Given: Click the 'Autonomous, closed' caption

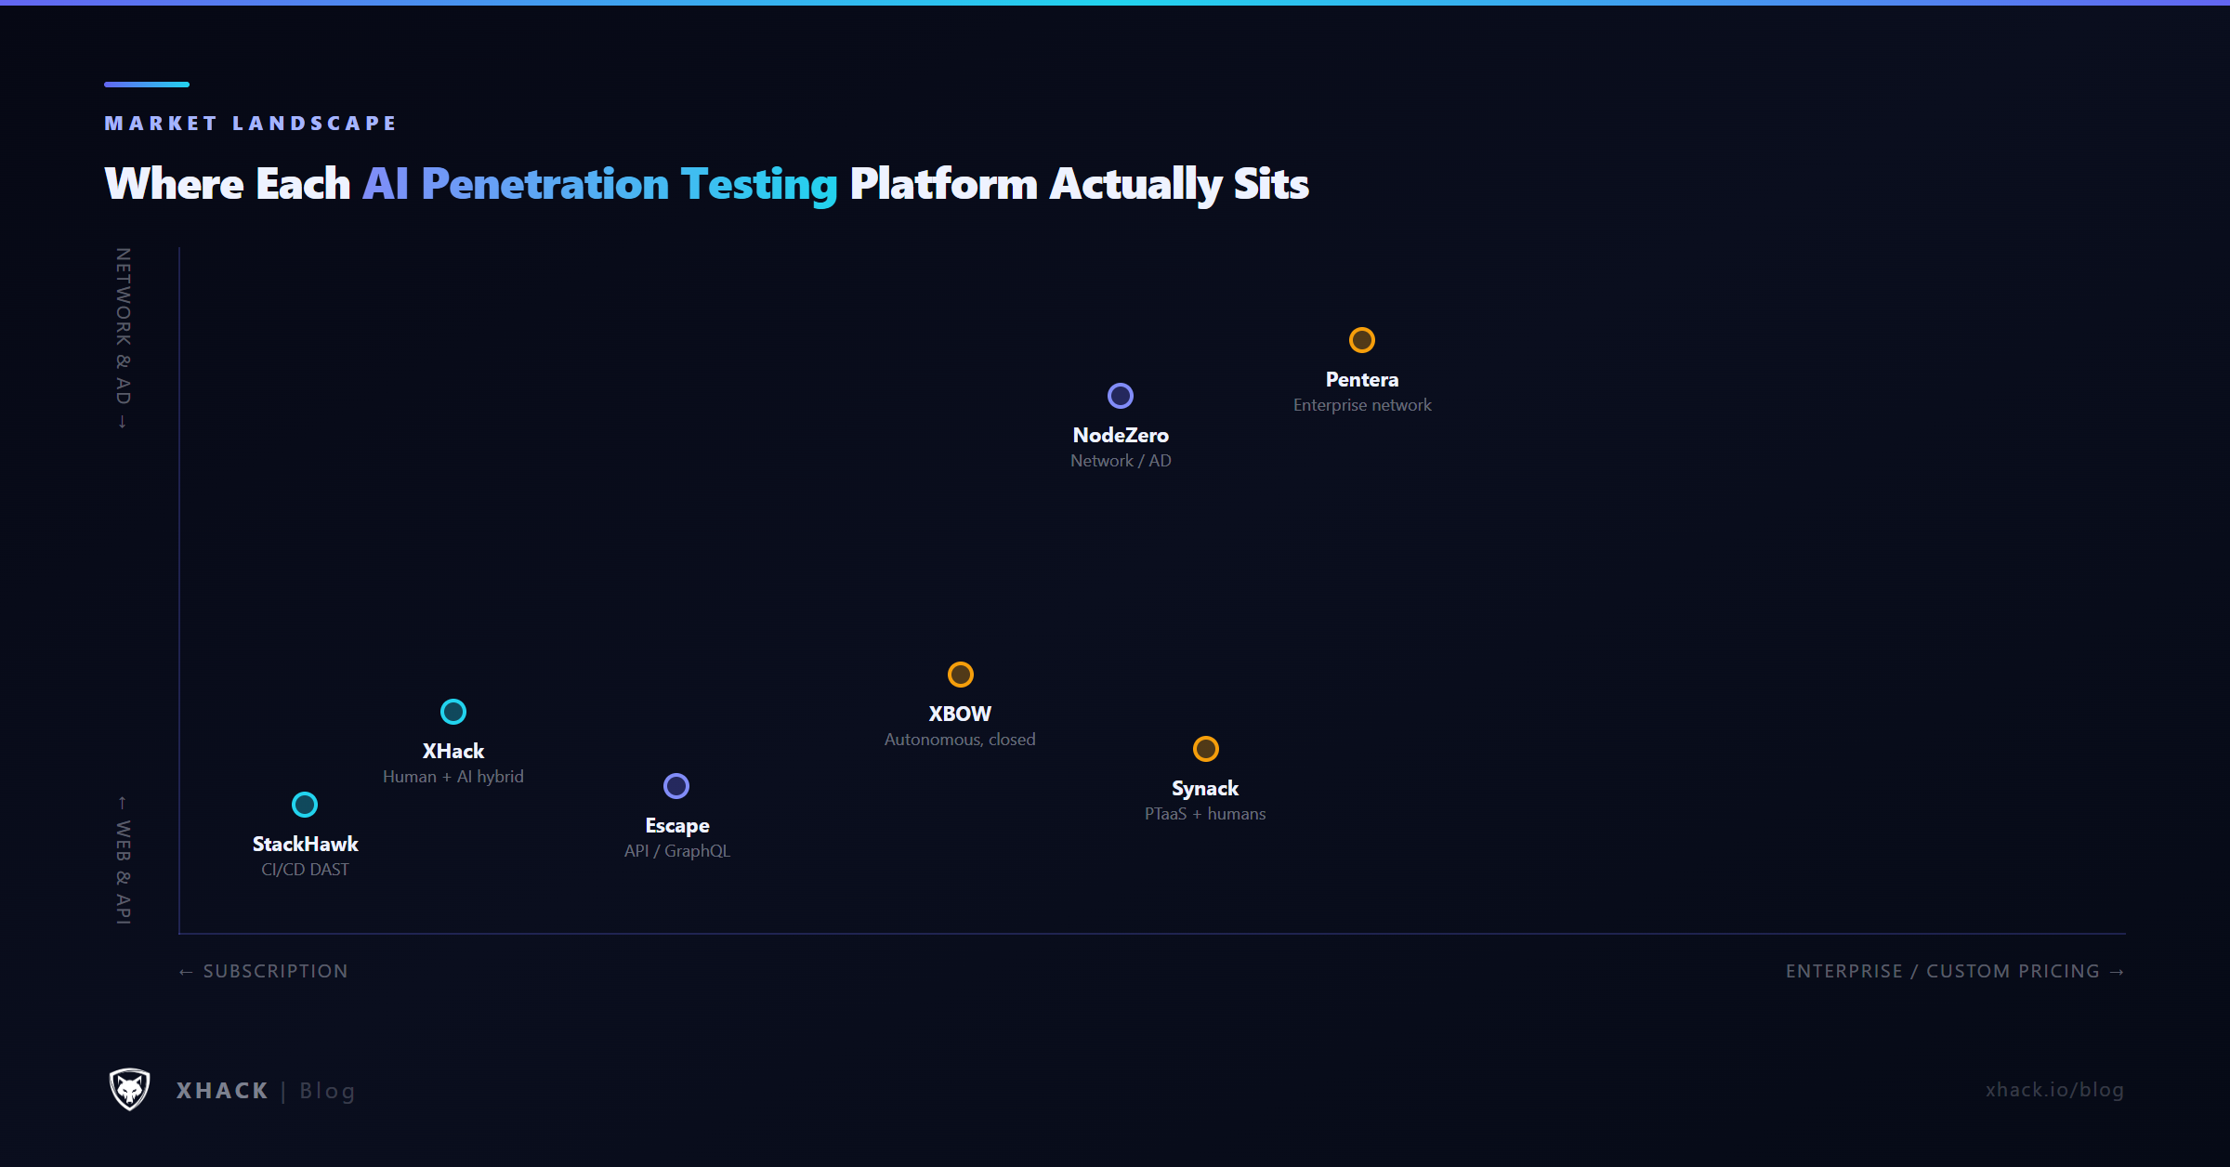Looking at the screenshot, I should [960, 740].
